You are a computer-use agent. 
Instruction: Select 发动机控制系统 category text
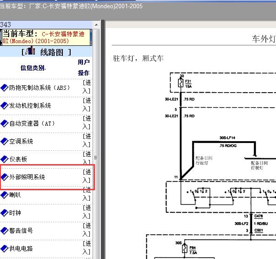coord(30,105)
